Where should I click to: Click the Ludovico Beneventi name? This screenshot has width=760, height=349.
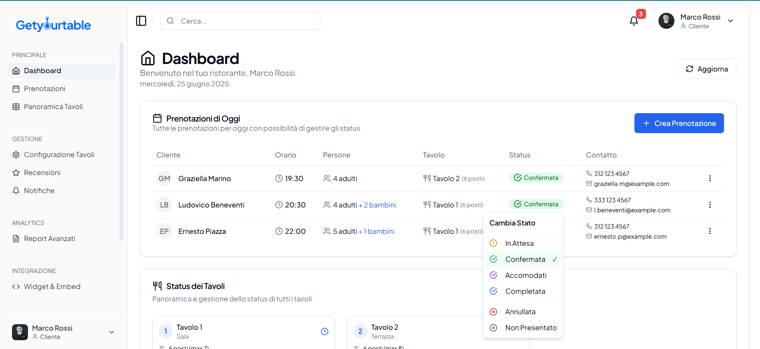(211, 205)
